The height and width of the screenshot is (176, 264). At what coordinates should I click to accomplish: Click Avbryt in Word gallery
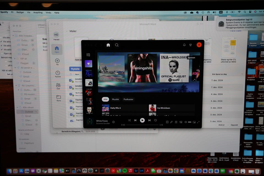coord(221,125)
